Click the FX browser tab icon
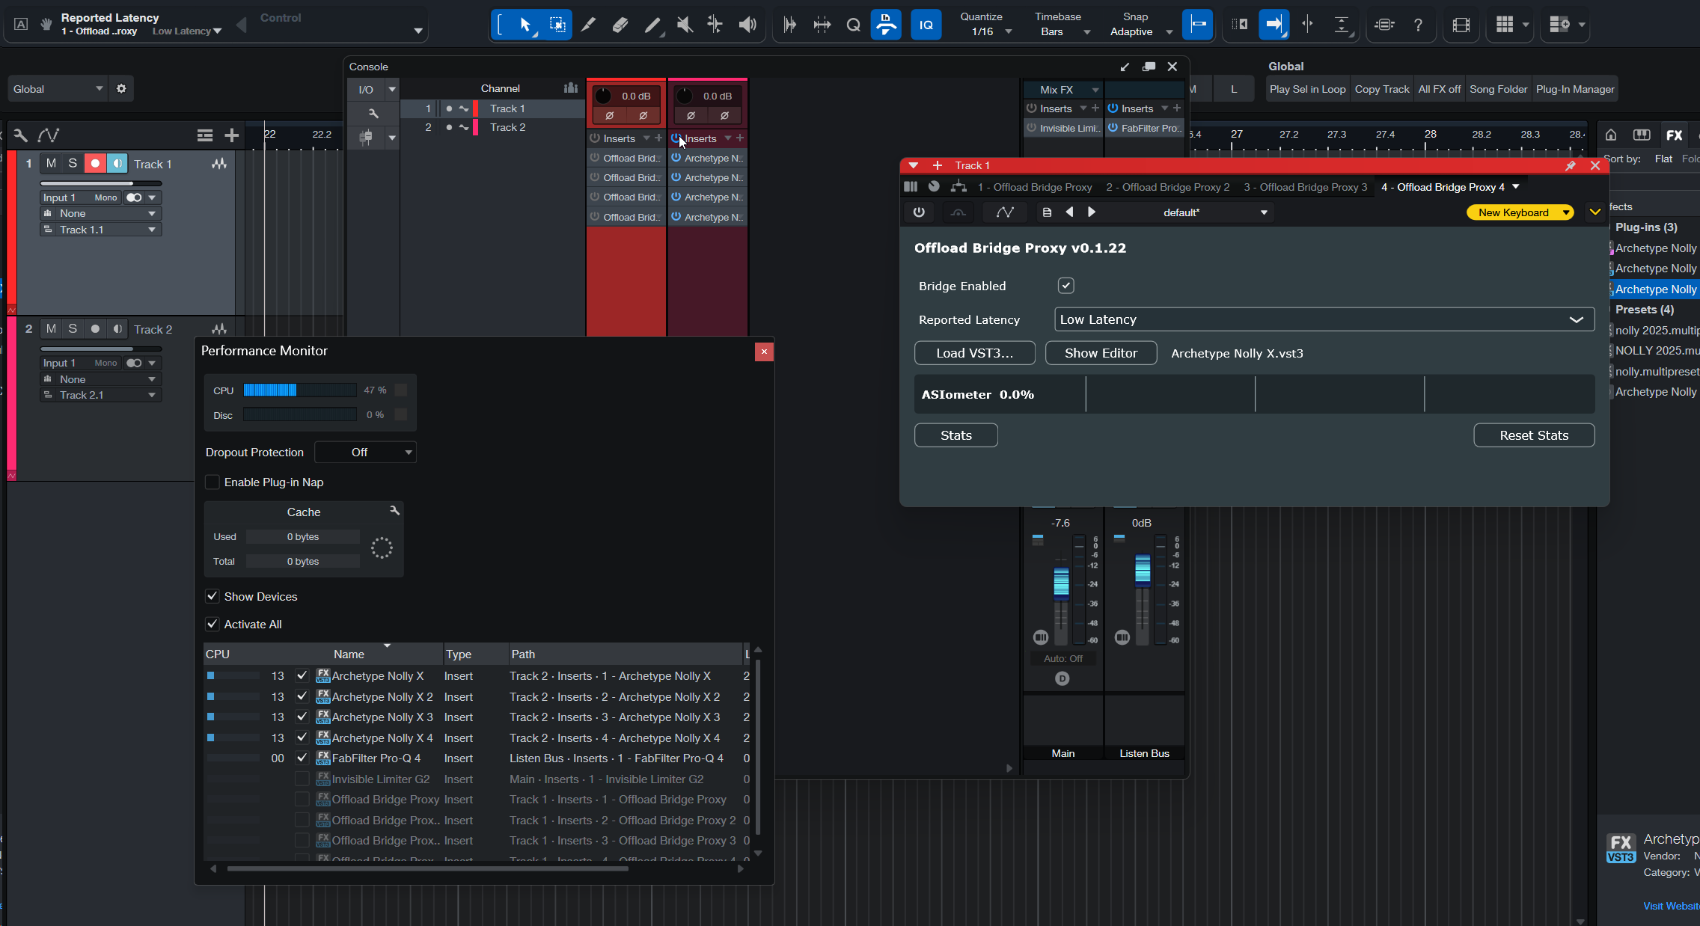Image resolution: width=1700 pixels, height=926 pixels. (x=1675, y=135)
